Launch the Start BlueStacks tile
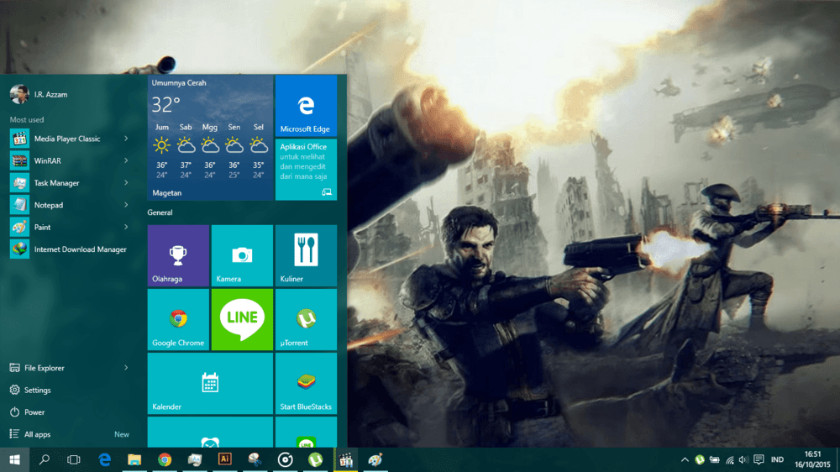Viewport: 840px width, 472px height. click(306, 384)
